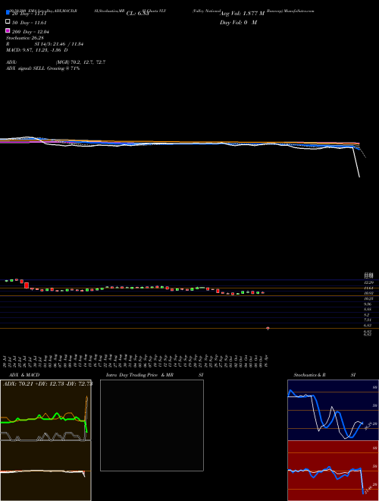
Task: Click the blue 20 Day EMA legend swatch
Action: pyautogui.click(x=8, y=12)
